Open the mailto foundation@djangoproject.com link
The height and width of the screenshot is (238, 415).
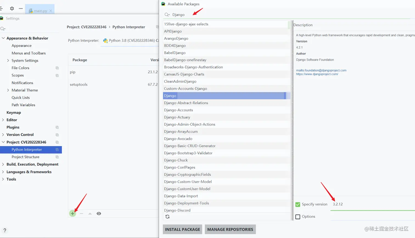(x=321, y=70)
